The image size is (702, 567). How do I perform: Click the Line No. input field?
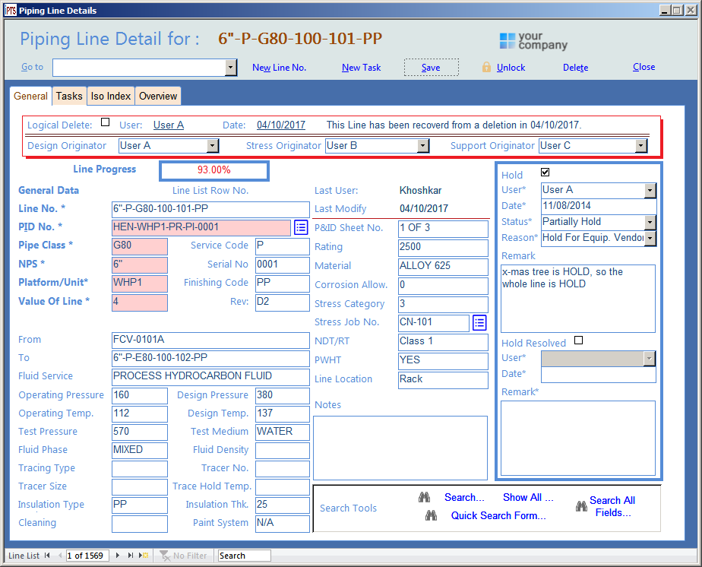point(210,209)
